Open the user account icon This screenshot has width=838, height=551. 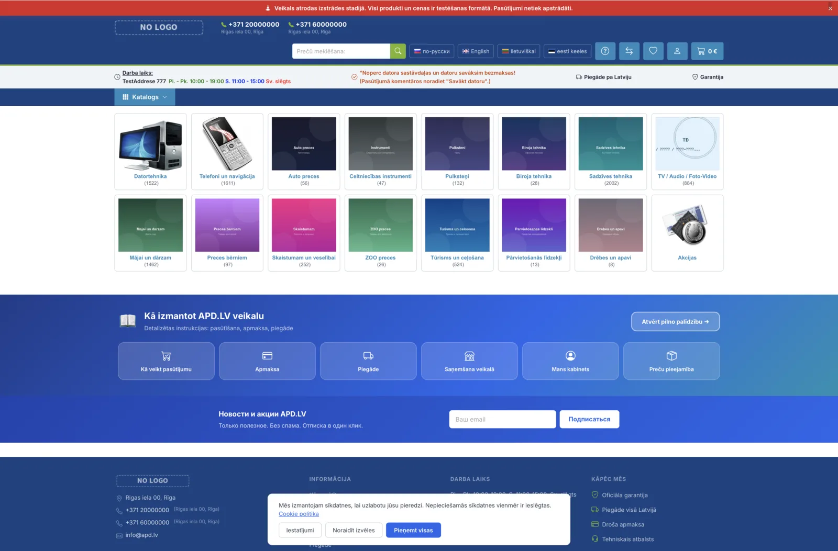pyautogui.click(x=677, y=51)
